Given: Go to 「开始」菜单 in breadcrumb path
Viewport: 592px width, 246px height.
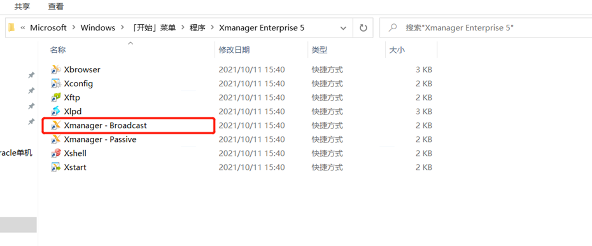Looking at the screenshot, I should (153, 27).
